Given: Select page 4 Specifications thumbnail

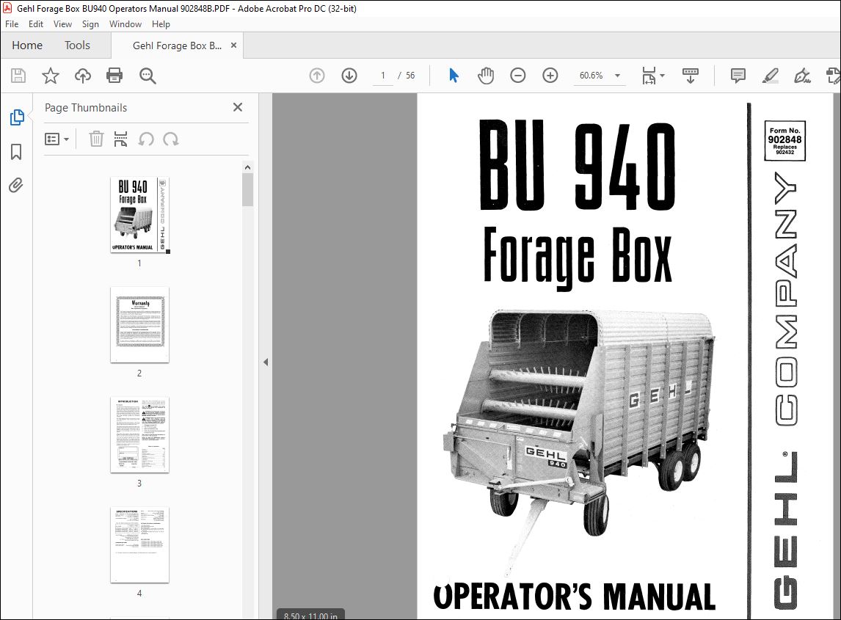Looking at the screenshot, I should [139, 545].
